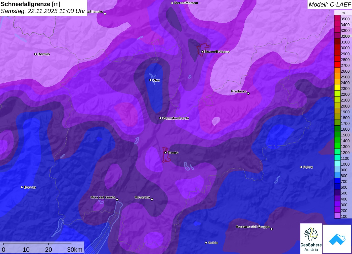Screen dimensions: 352x254
Task: Select the Meran/Merano city label
Action: (186, 3)
